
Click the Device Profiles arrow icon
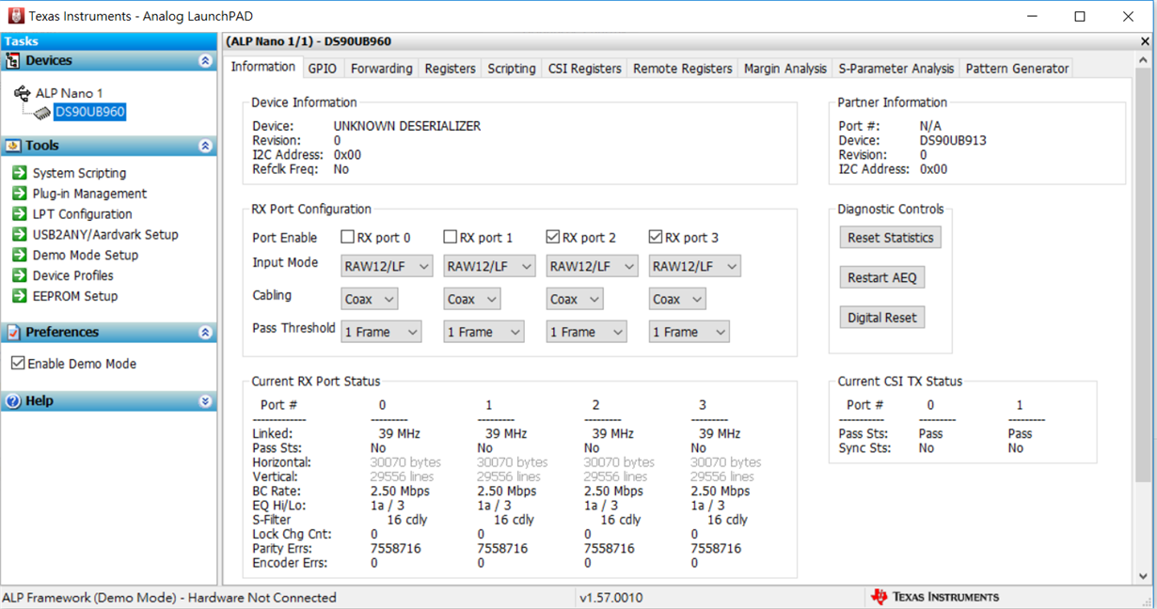19,275
